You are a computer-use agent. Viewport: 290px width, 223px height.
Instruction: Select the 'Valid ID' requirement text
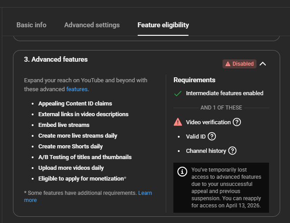pyautogui.click(x=196, y=136)
